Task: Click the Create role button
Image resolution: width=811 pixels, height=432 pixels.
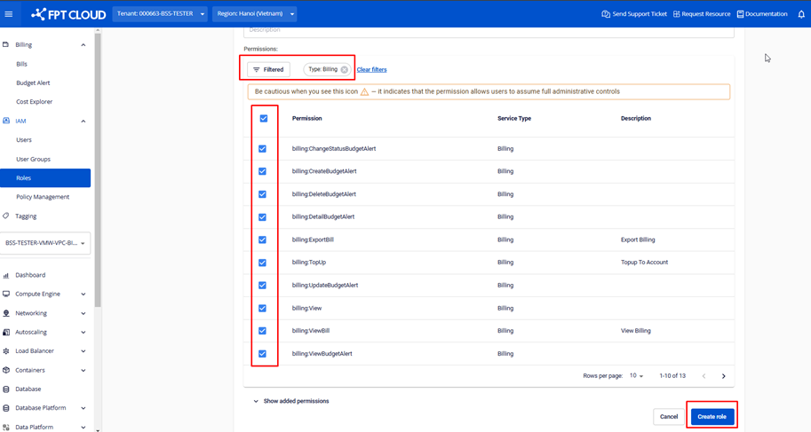Action: tap(712, 416)
